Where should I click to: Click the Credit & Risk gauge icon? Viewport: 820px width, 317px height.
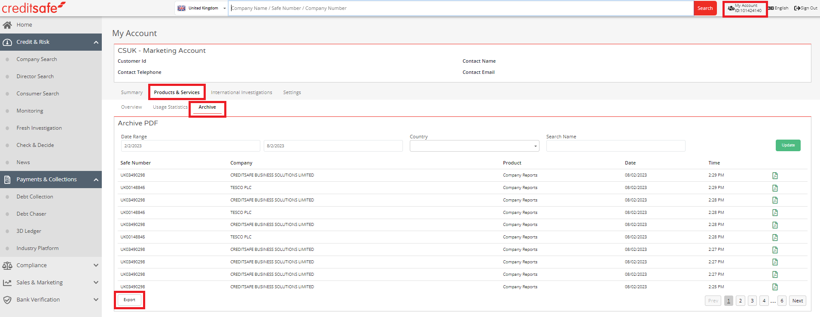pyautogui.click(x=7, y=42)
